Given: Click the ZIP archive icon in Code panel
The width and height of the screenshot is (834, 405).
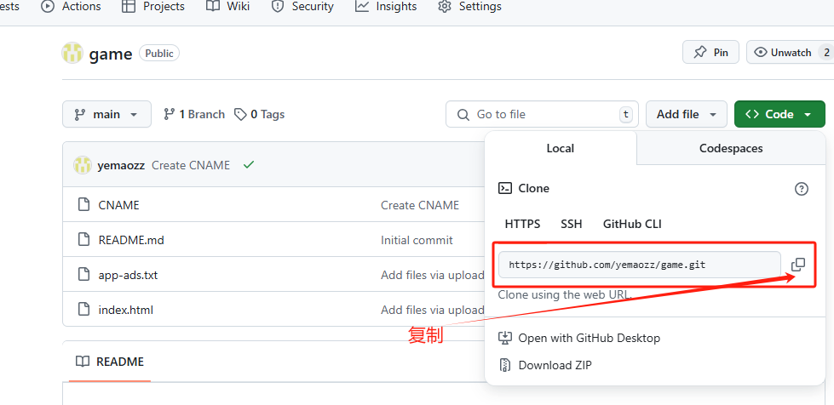Looking at the screenshot, I should coord(504,365).
